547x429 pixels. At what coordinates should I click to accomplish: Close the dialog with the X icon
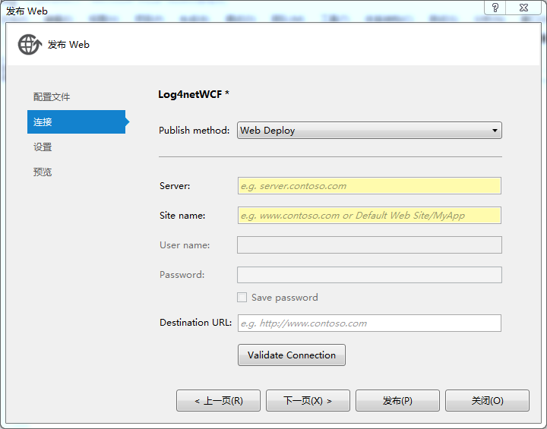coord(523,8)
